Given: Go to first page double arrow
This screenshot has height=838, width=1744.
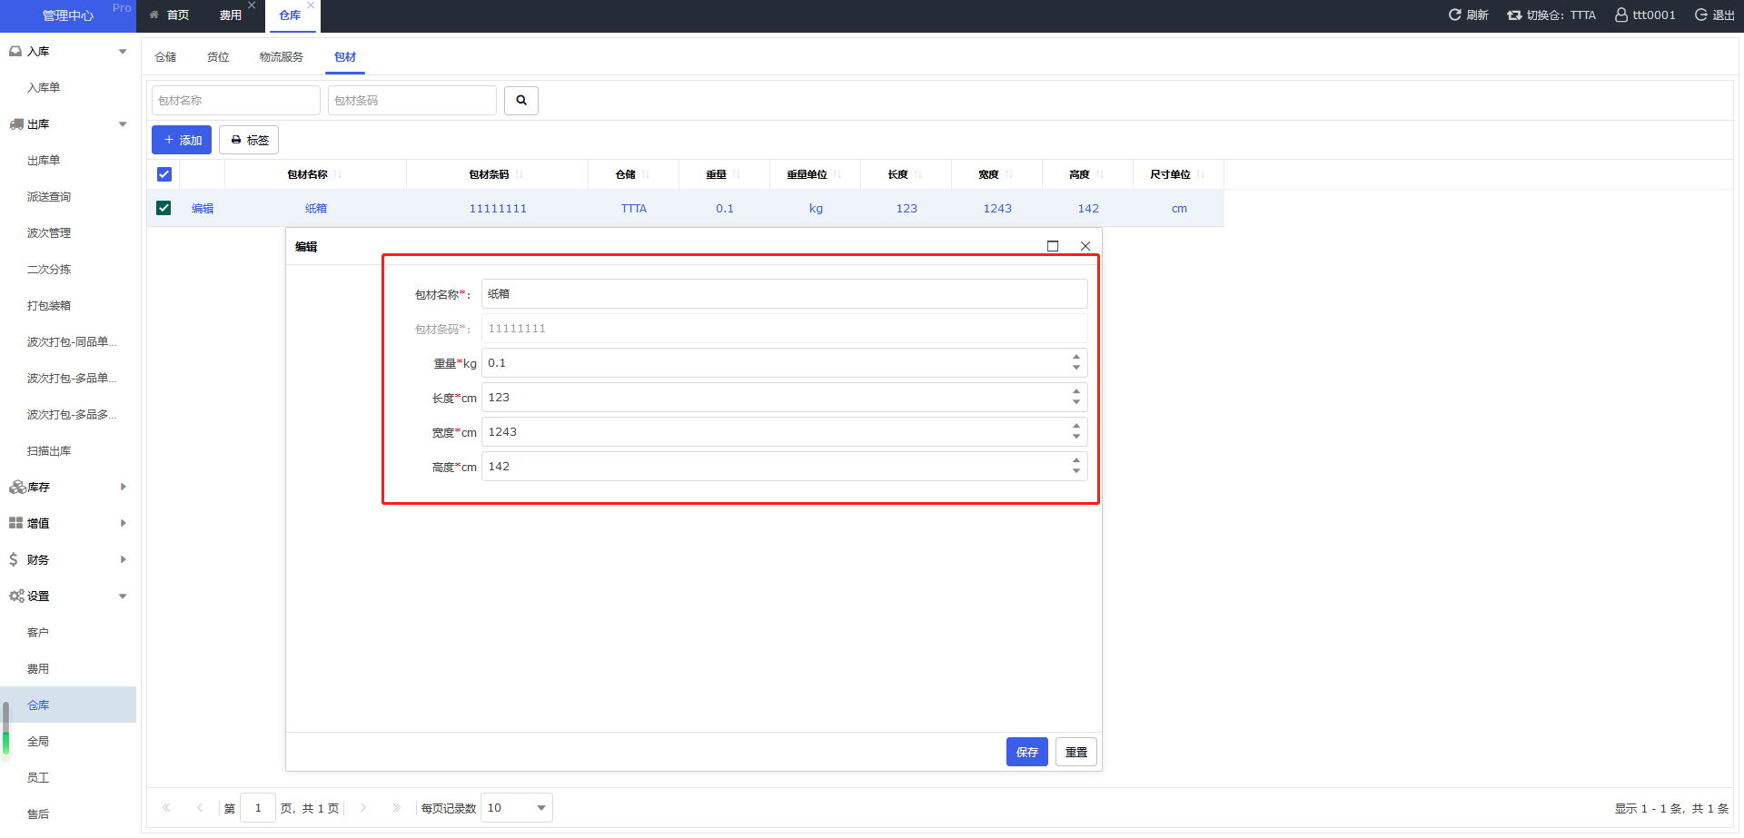Looking at the screenshot, I should point(166,808).
